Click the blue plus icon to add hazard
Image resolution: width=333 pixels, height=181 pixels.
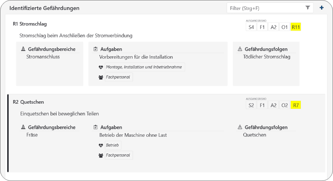[321, 8]
